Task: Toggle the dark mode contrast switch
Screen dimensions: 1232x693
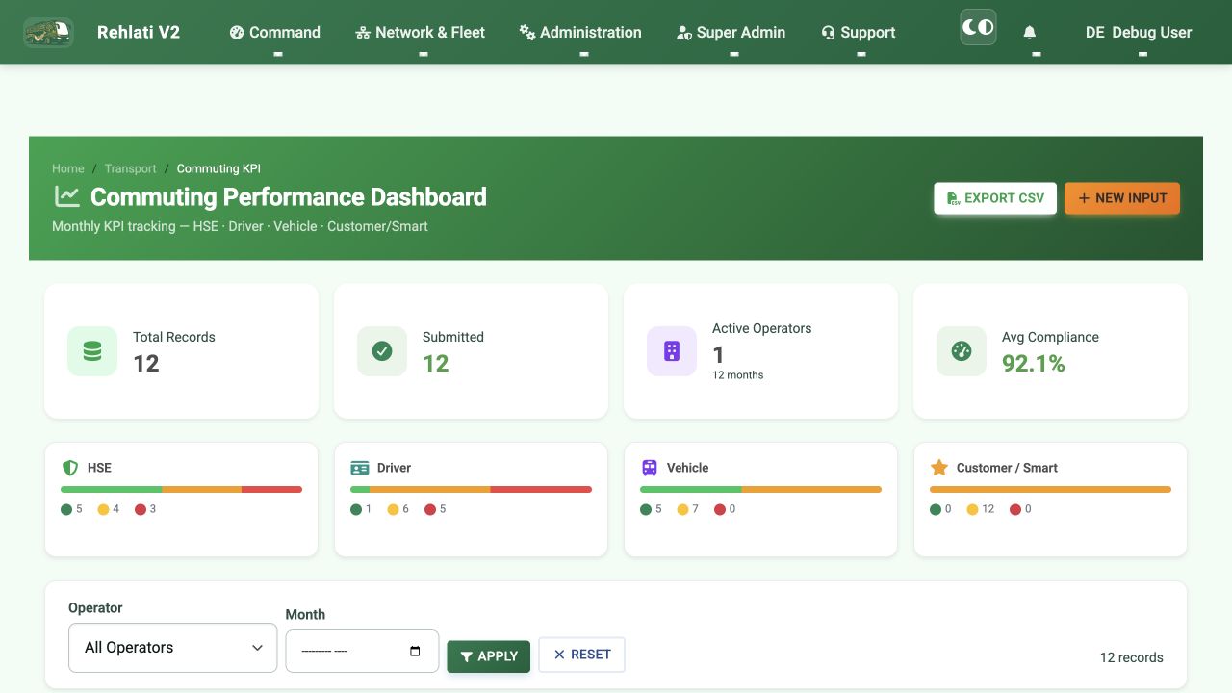Action: [x=978, y=27]
